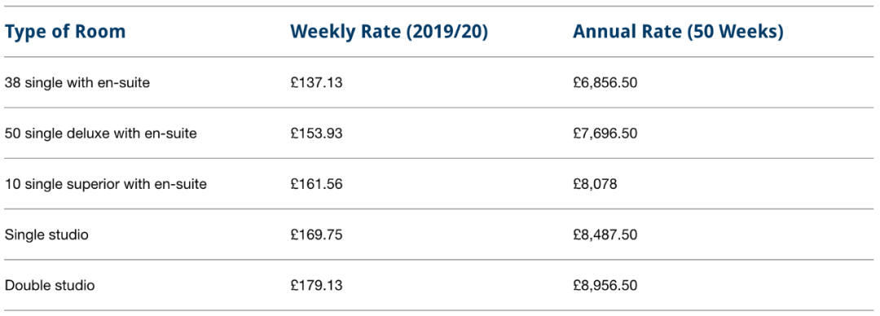Click the £7,696.50 annual rate cell
The image size is (880, 316).
pos(605,134)
